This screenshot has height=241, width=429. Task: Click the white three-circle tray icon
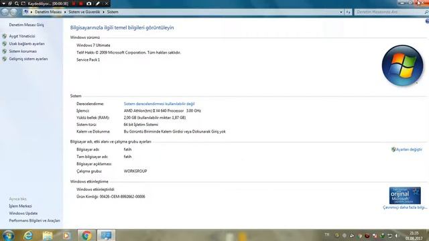pyautogui.click(x=352, y=235)
